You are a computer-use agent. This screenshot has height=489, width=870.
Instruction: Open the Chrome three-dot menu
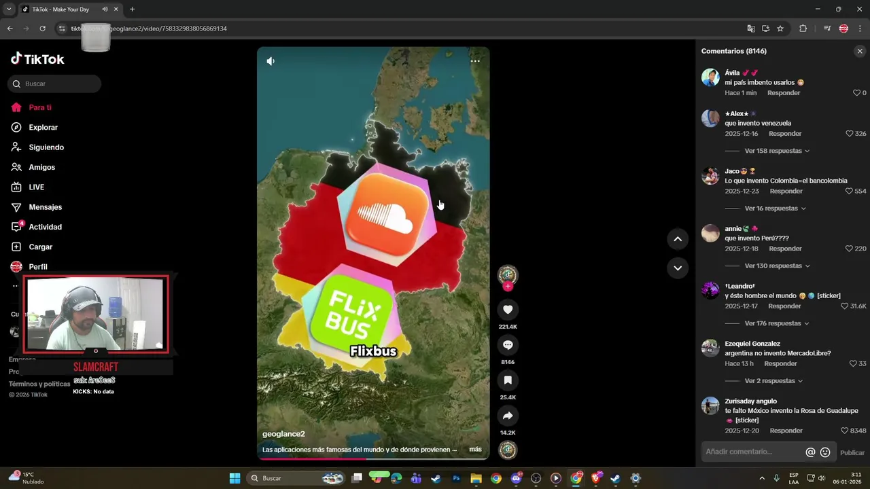860,29
